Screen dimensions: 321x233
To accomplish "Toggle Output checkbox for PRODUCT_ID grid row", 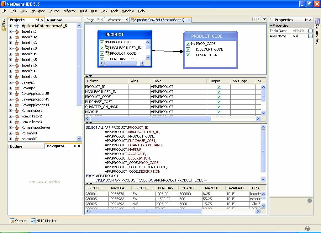I will [x=219, y=87].
